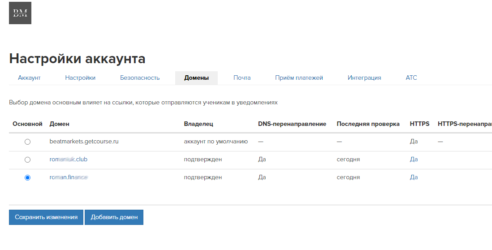
Task: Click the DNS-перенаправление column header
Action: coord(292,124)
